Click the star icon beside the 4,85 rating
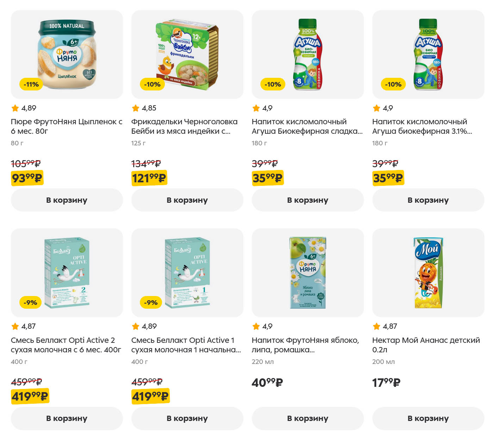The image size is (495, 434). click(x=135, y=108)
